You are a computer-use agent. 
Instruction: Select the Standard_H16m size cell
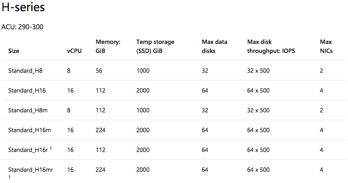tap(29, 130)
